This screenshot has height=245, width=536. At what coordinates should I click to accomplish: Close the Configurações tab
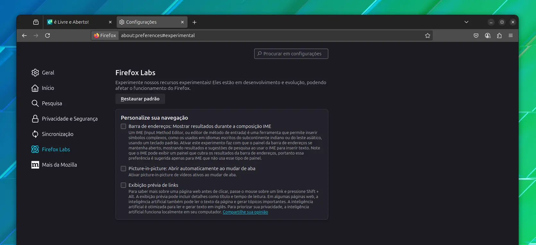click(x=182, y=22)
